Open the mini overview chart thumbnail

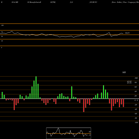point(69,133)
